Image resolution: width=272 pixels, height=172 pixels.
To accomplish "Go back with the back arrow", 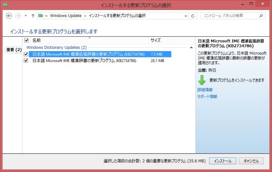I will (9, 16).
